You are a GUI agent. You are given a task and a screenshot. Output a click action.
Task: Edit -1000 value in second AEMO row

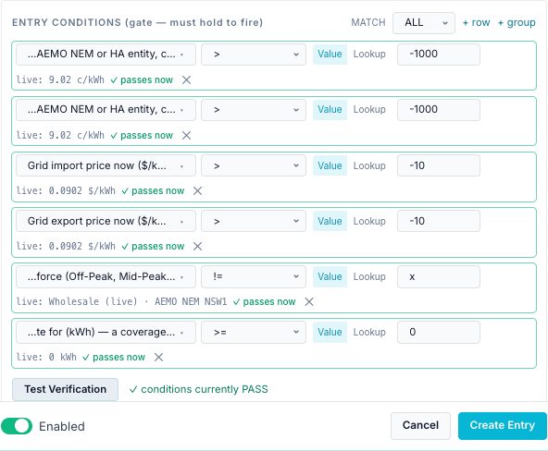439,110
